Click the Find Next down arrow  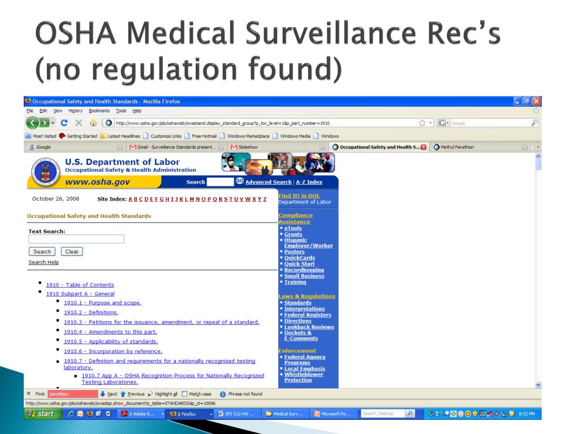[109, 394]
